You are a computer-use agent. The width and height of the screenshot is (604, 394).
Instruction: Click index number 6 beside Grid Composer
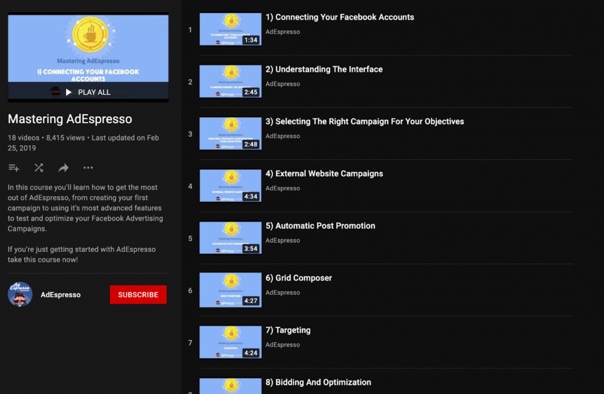pos(190,291)
